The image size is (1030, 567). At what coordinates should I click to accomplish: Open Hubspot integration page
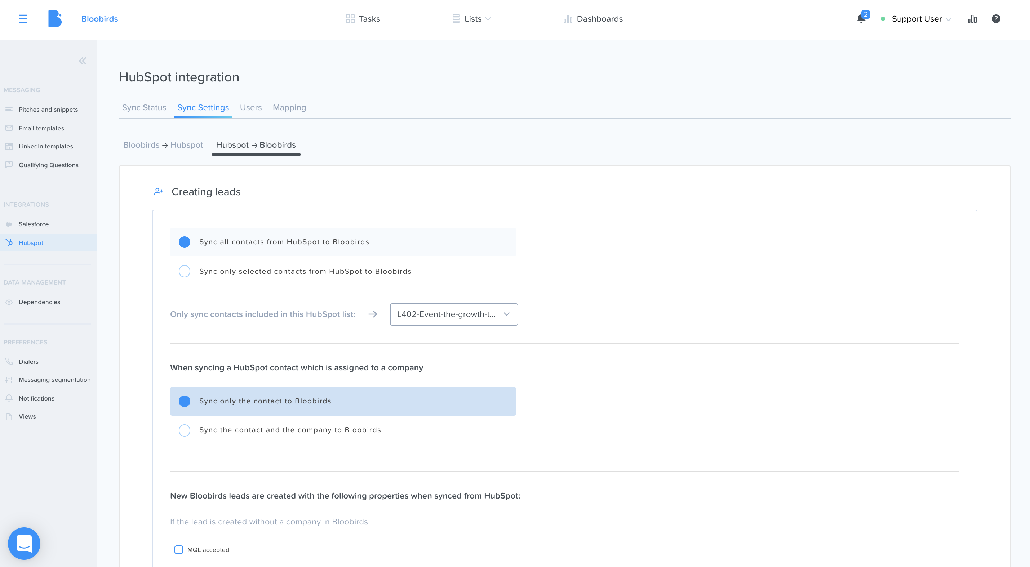[48, 242]
